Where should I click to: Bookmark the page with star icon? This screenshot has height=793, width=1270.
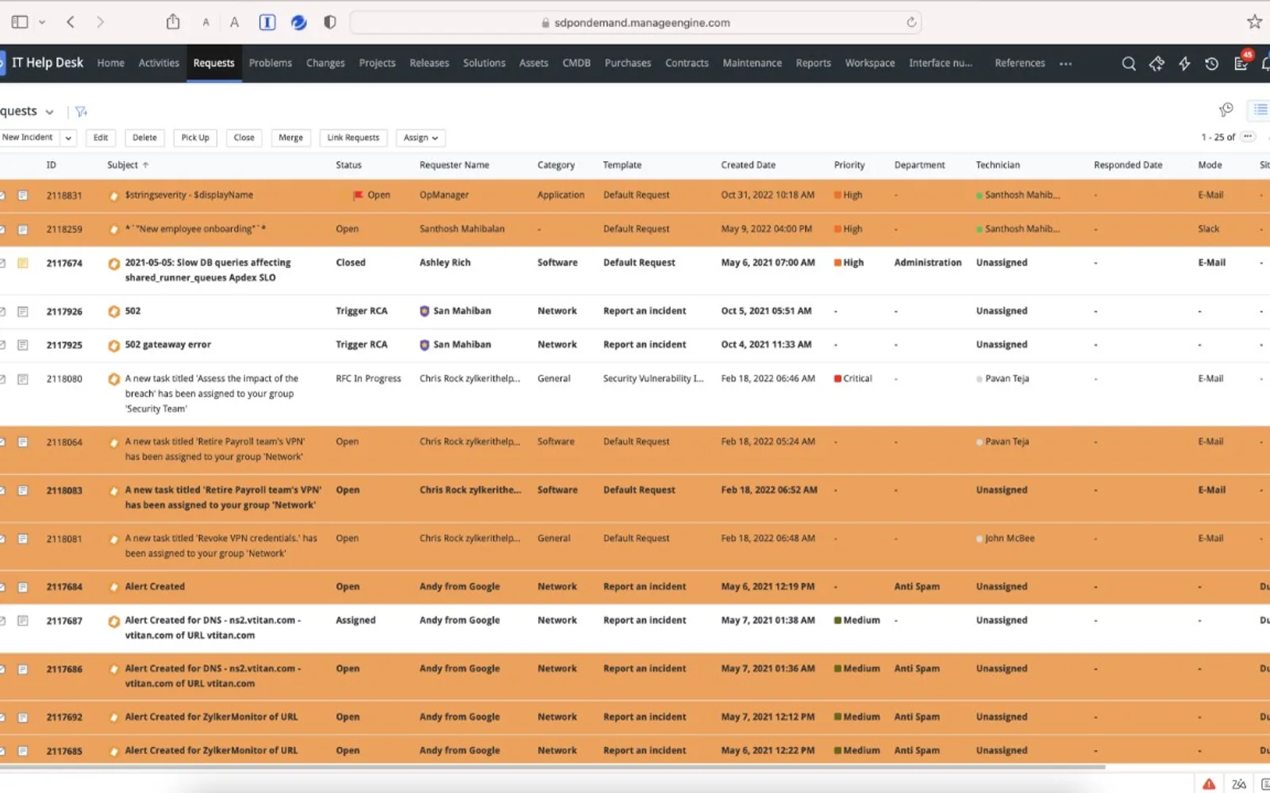1254,22
